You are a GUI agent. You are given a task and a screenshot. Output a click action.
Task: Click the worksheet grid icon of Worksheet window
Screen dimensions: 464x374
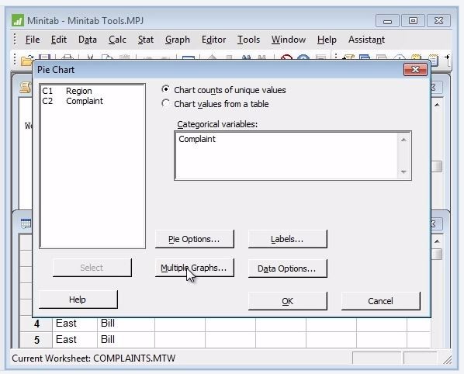pos(26,223)
